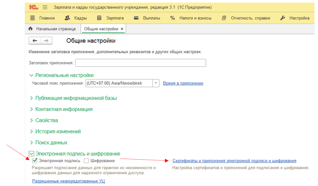The image size is (318, 186).
Task: Click the 1C logo icon
Action: (x=34, y=7)
